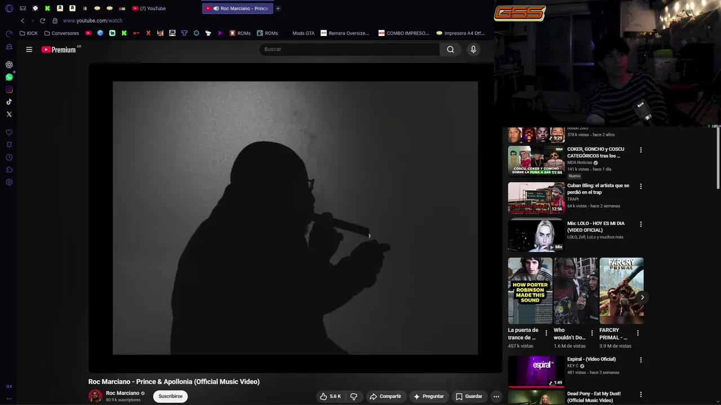Viewport: 721px width, 405px height.
Task: Dislike the Roc Marciano video
Action: coord(354,397)
